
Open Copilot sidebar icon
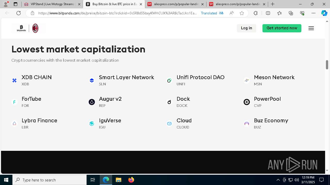pyautogui.click(x=324, y=13)
